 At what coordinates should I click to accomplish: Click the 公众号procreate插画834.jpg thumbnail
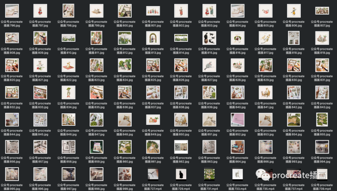click(68, 92)
